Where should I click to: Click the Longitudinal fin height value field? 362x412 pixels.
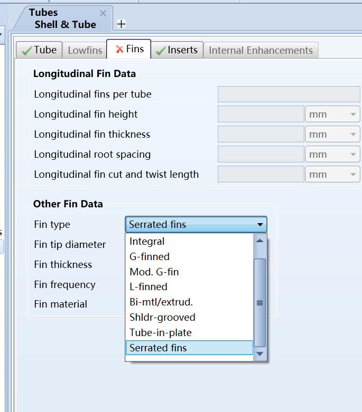click(261, 114)
